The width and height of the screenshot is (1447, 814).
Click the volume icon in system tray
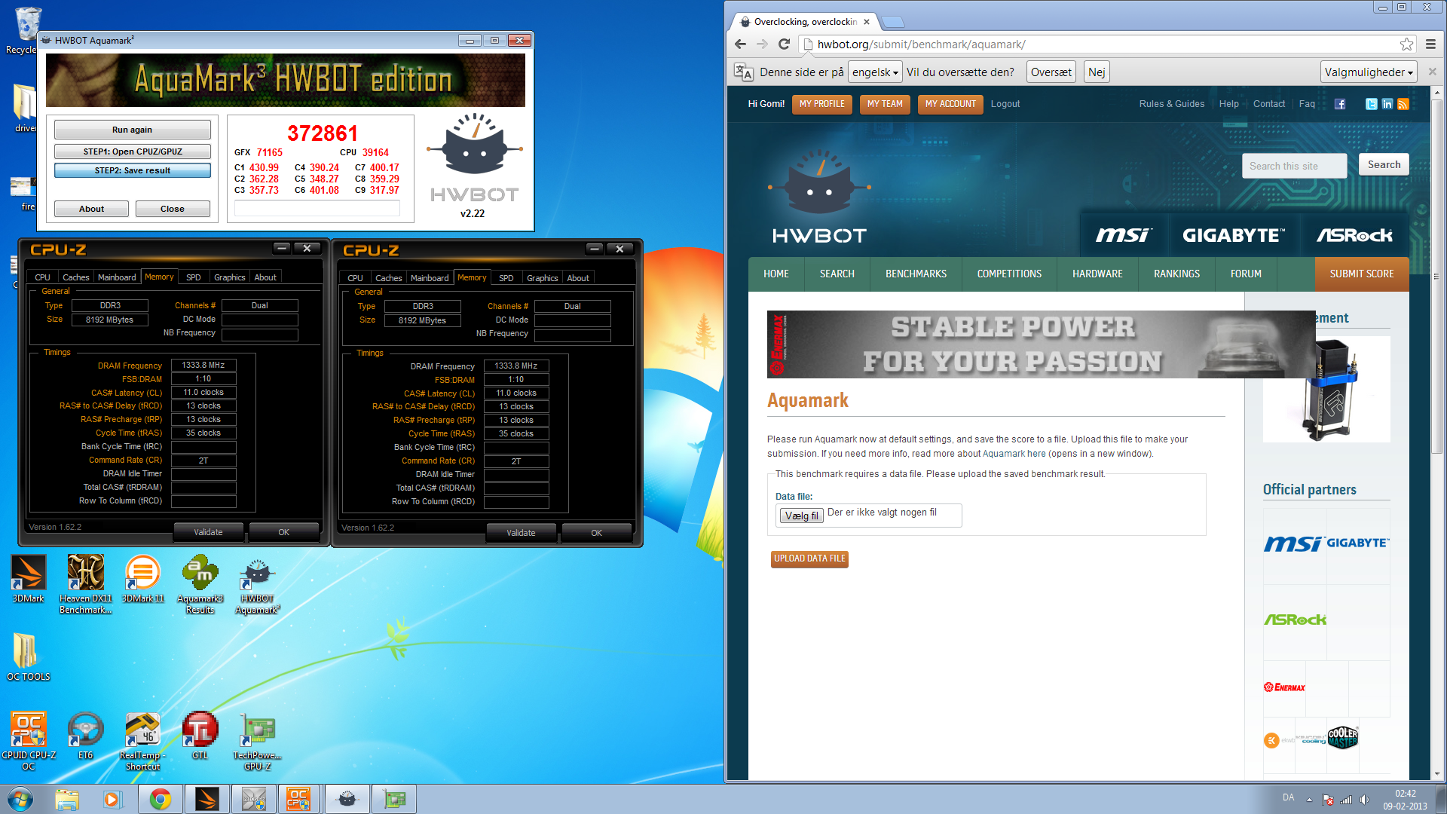[1364, 800]
